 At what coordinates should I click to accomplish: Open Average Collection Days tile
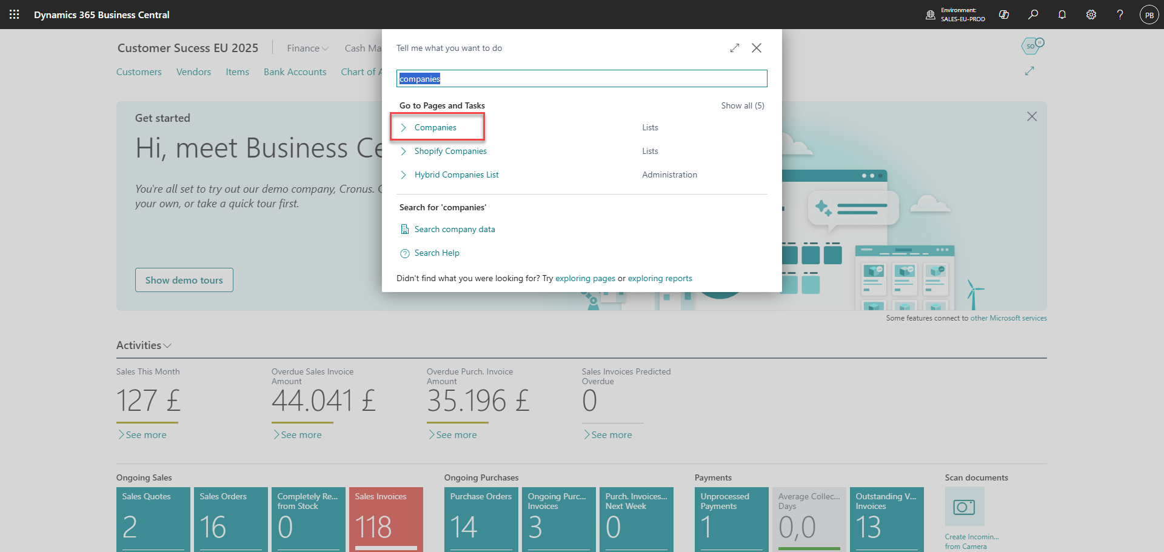point(809,519)
